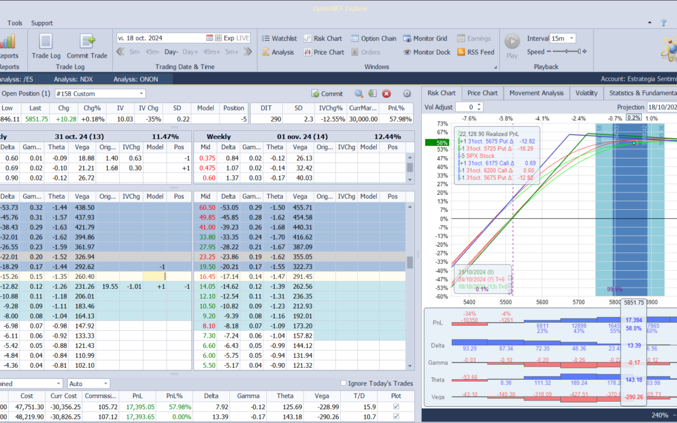
Task: Switch to the Movement Analysis tab
Action: pyautogui.click(x=537, y=93)
